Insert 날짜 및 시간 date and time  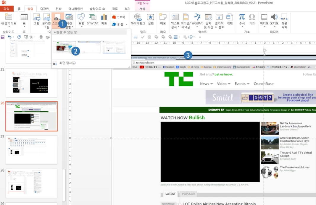click(208, 21)
